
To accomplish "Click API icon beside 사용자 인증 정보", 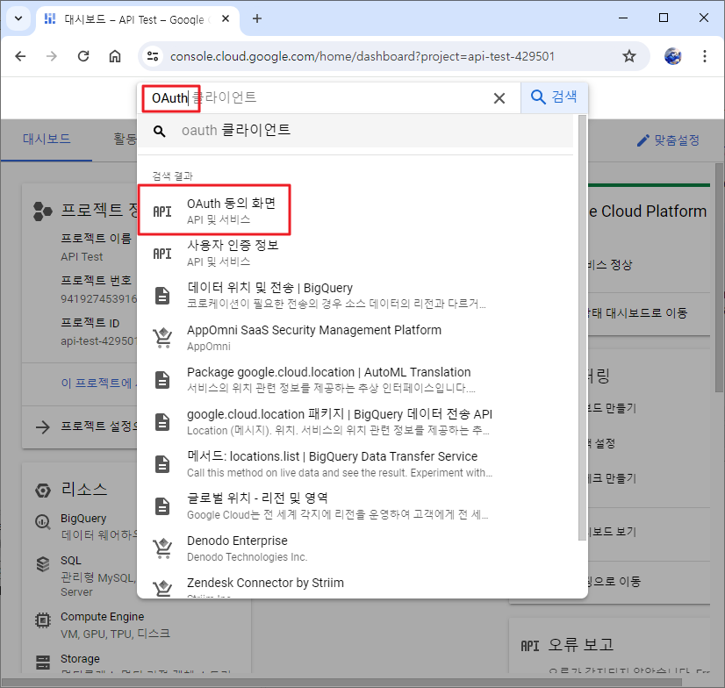I will (162, 254).
